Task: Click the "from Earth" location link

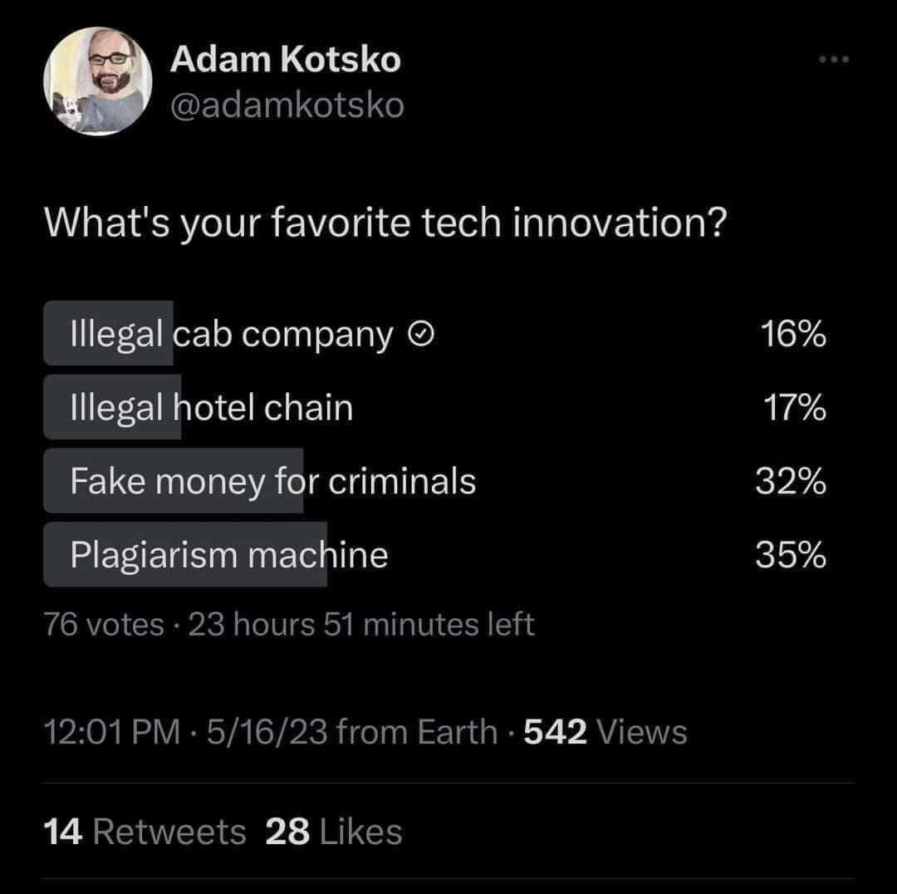Action: tap(419, 732)
